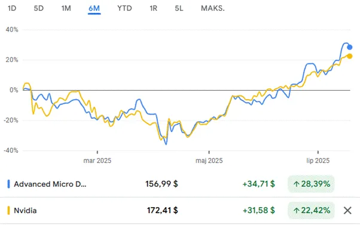Click the yellow Nvidia endpoint dot
The height and width of the screenshot is (225, 360).
[x=349, y=56]
